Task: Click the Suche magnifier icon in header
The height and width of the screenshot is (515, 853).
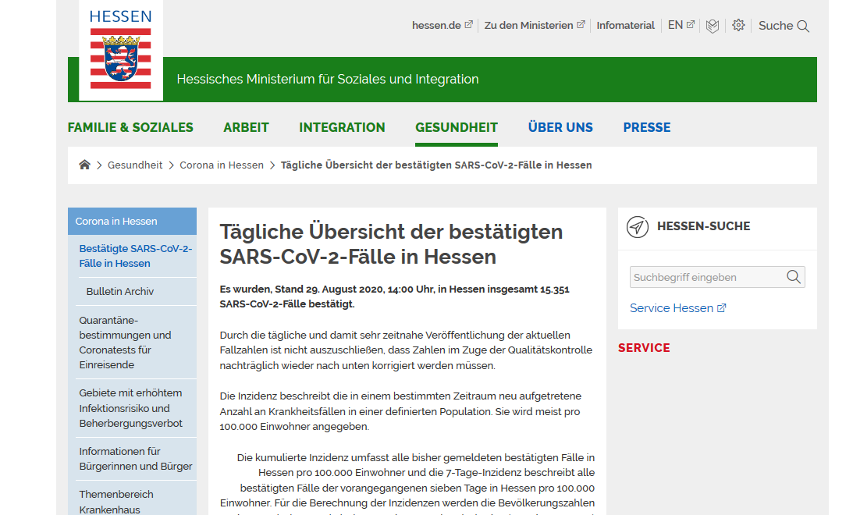Action: [803, 26]
